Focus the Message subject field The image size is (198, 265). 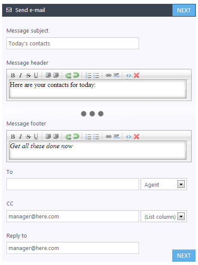[x=73, y=43]
